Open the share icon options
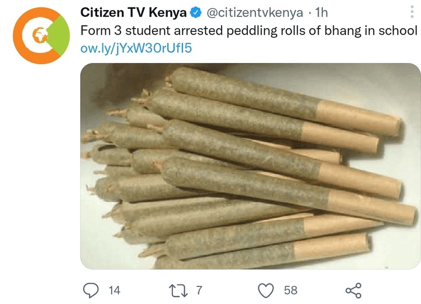The width and height of the screenshot is (421, 304). pyautogui.click(x=354, y=291)
